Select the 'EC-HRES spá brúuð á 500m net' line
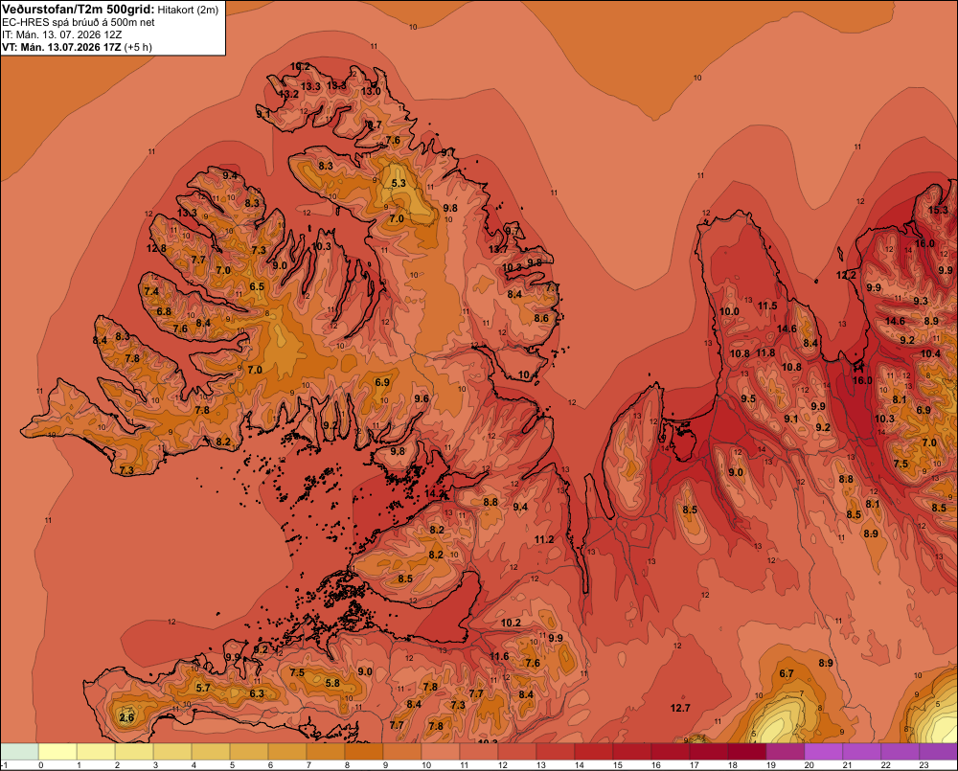 (79, 22)
